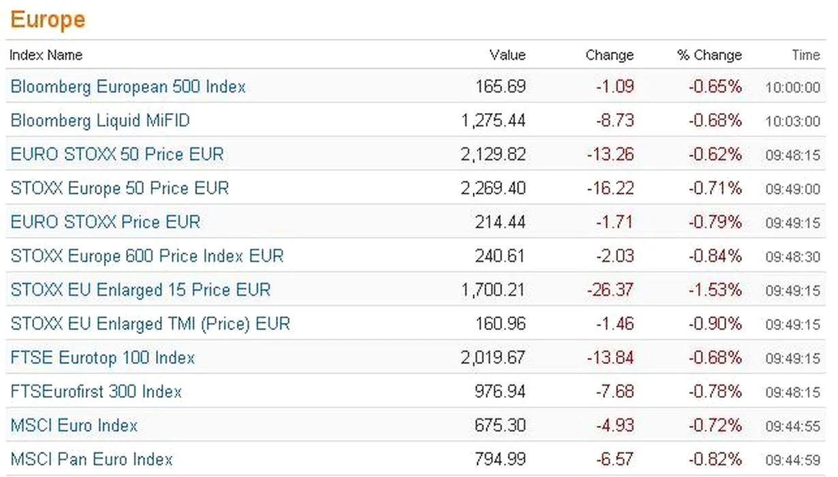Screen dimensions: 838x477
Task: Click the % Change column header
Action: [x=709, y=55]
